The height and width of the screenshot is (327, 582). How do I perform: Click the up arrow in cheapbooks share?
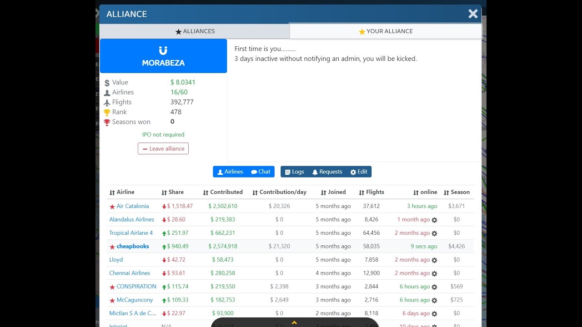point(164,247)
